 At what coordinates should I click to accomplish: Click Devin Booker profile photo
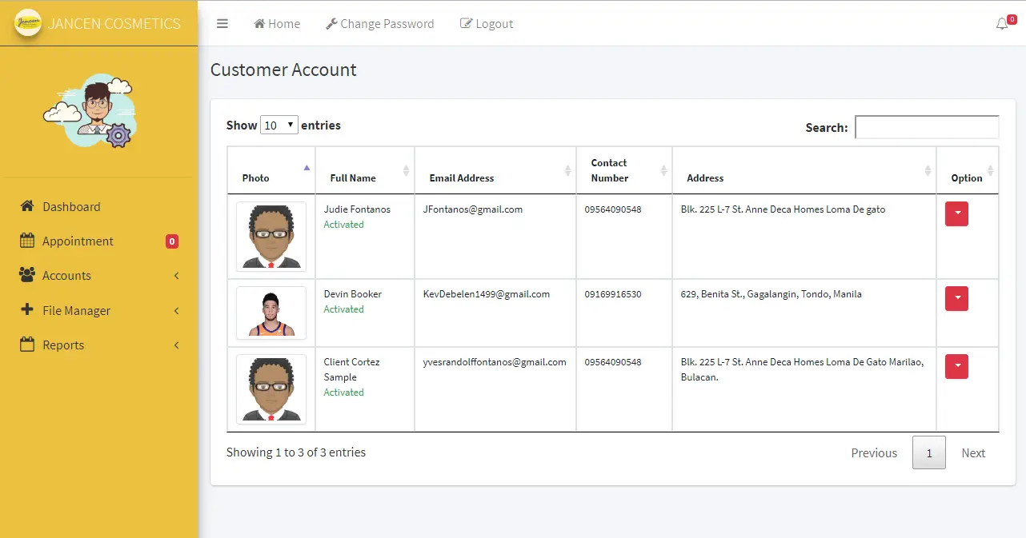point(271,313)
